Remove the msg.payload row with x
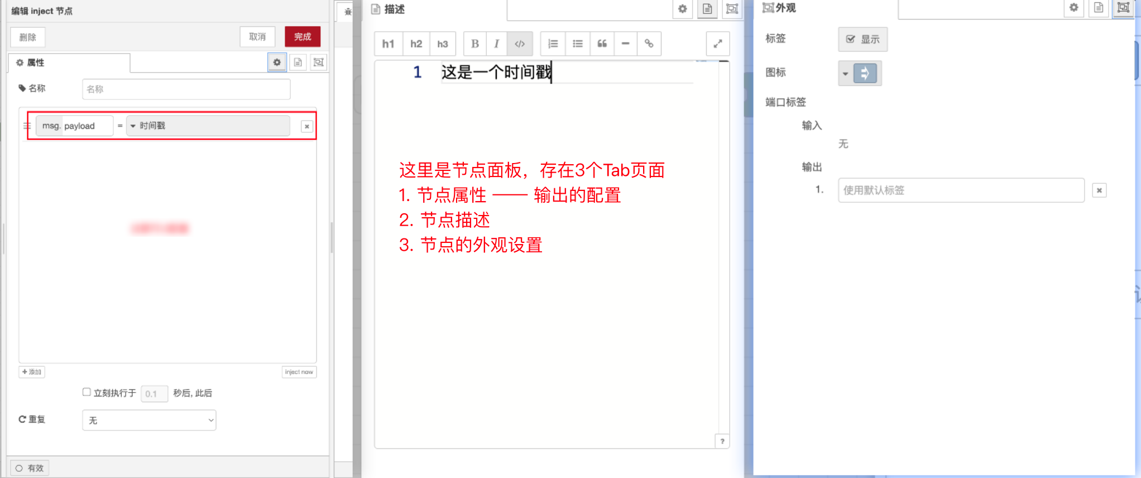Image resolution: width=1141 pixels, height=478 pixels. pyautogui.click(x=306, y=126)
